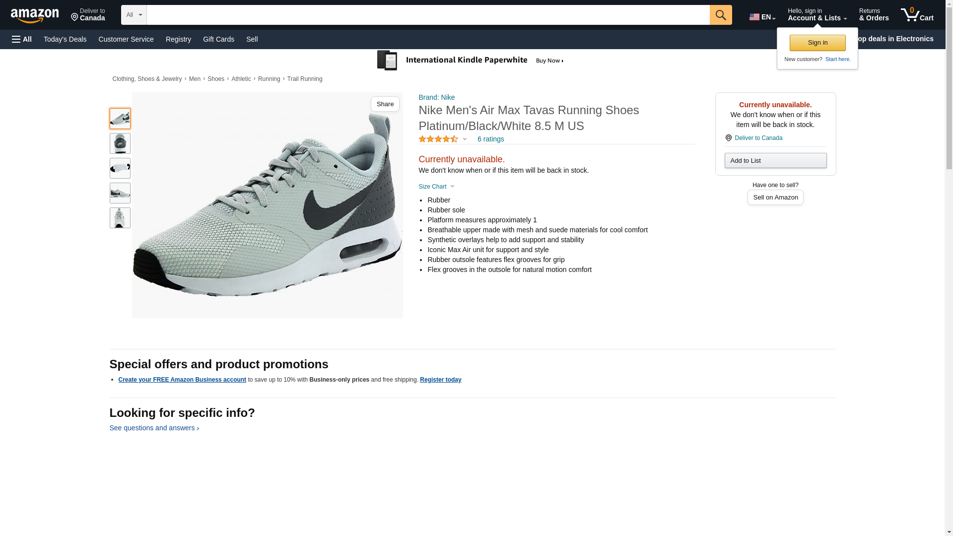Open the Account & Lists menu
This screenshot has width=953, height=536.
[x=817, y=15]
